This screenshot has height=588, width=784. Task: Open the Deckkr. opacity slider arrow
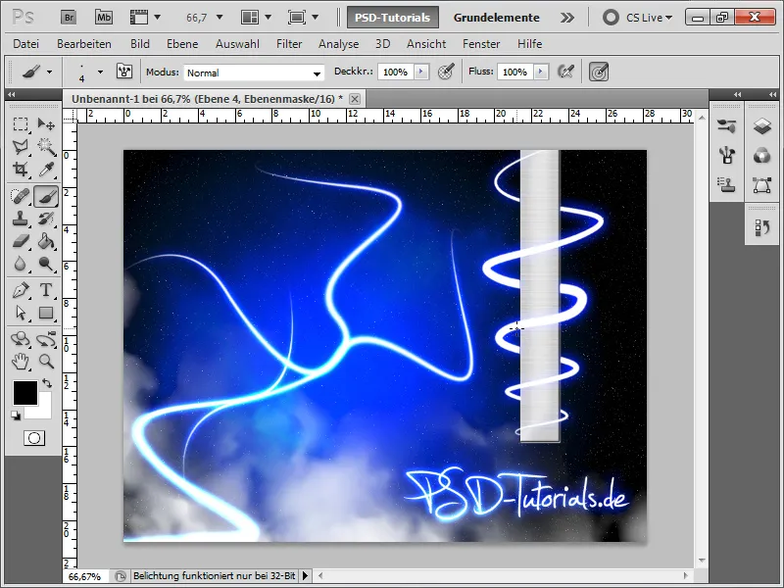(x=421, y=72)
